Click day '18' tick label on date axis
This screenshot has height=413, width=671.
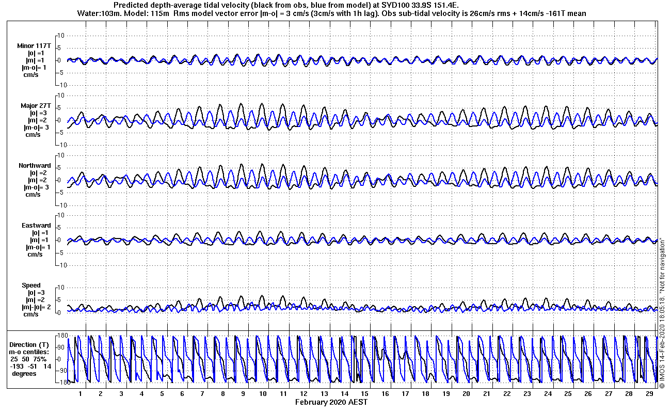pos(425,393)
